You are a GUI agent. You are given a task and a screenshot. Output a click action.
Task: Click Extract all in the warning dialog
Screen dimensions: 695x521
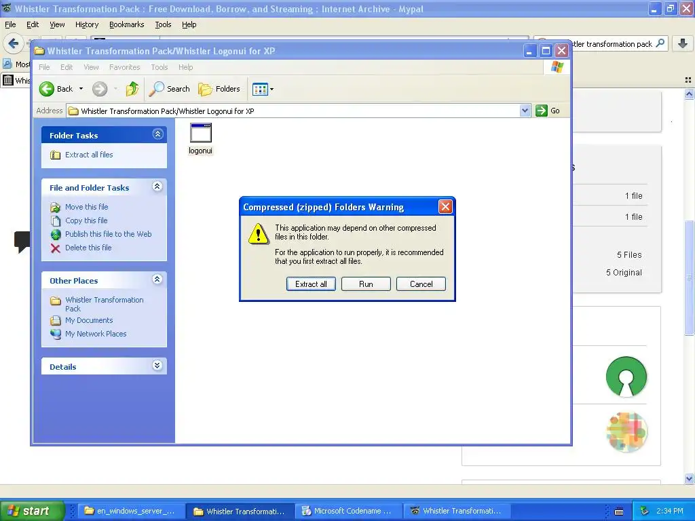(x=311, y=284)
